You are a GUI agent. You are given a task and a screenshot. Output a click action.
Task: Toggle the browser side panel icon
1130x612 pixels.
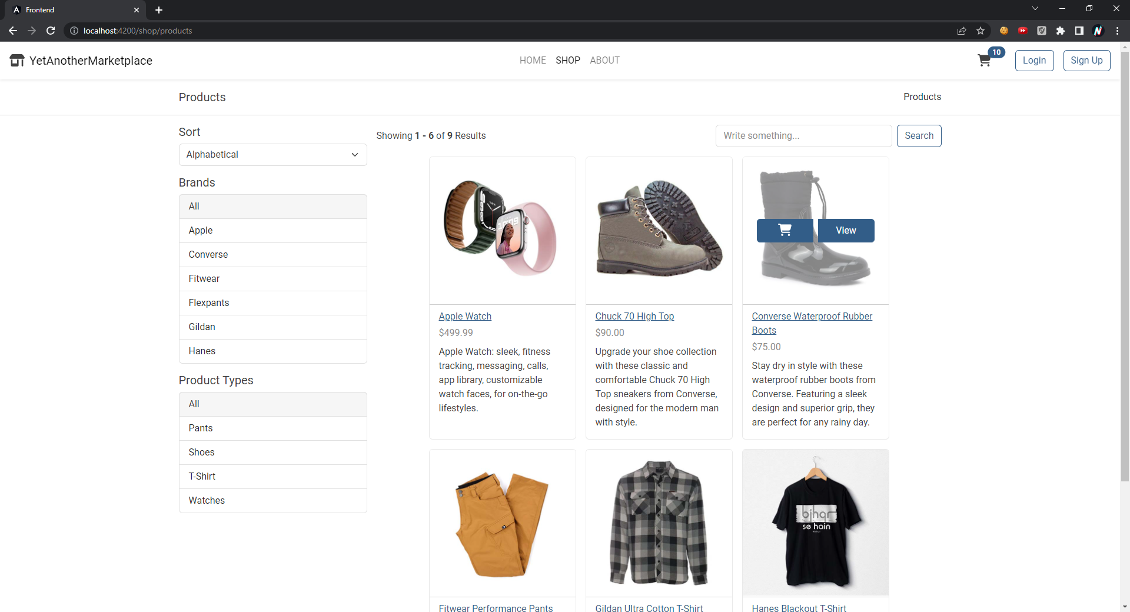[x=1079, y=31]
